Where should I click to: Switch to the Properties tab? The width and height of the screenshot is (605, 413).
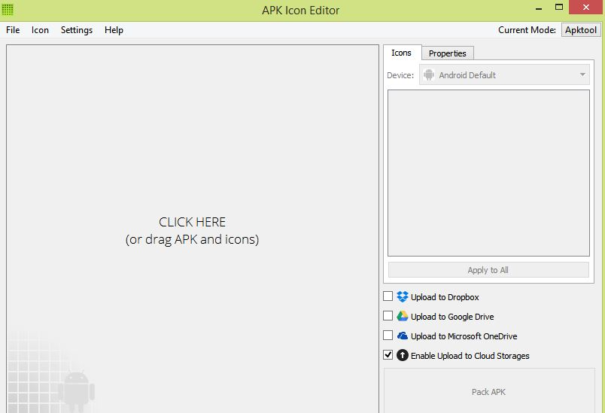pos(447,53)
